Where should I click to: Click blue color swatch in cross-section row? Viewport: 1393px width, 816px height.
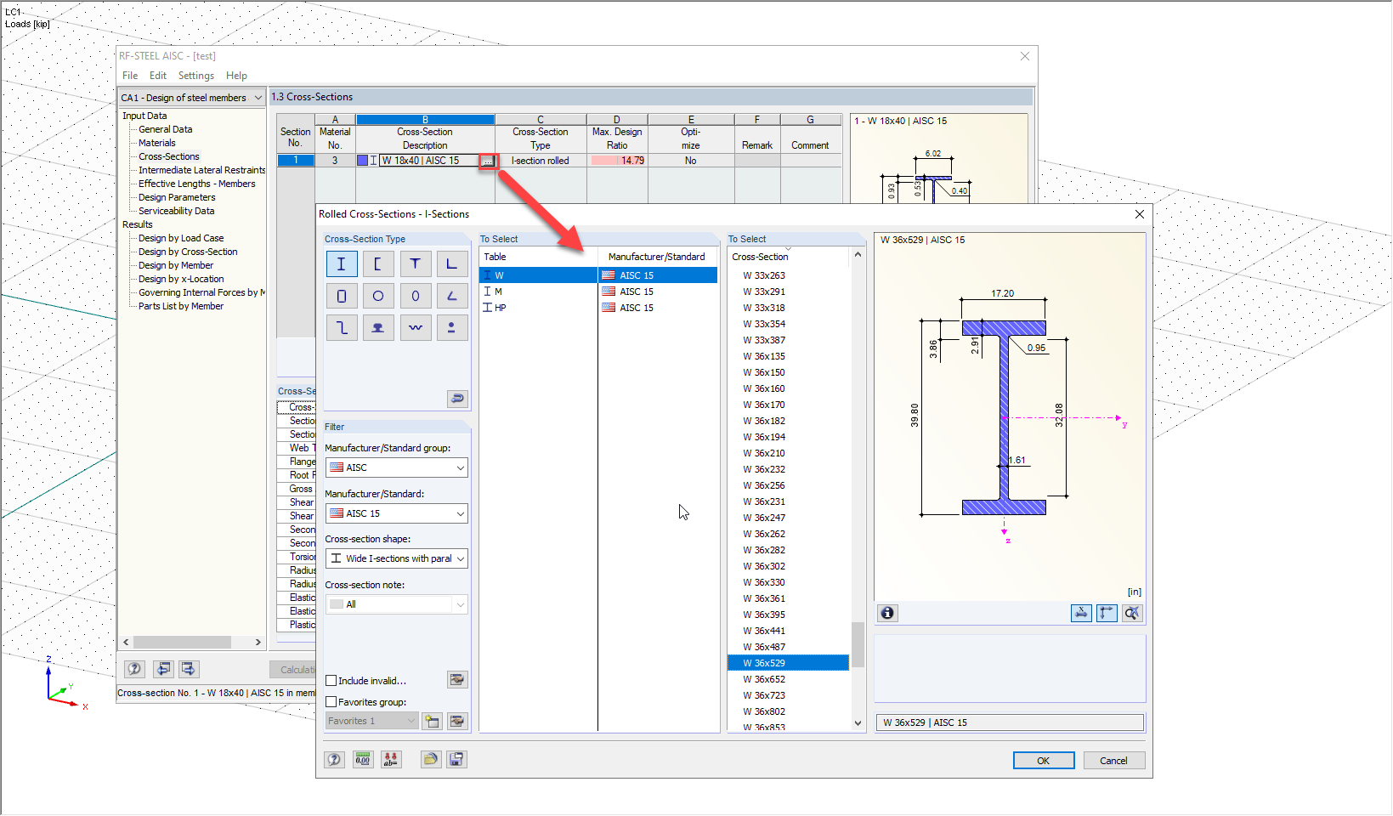[362, 161]
